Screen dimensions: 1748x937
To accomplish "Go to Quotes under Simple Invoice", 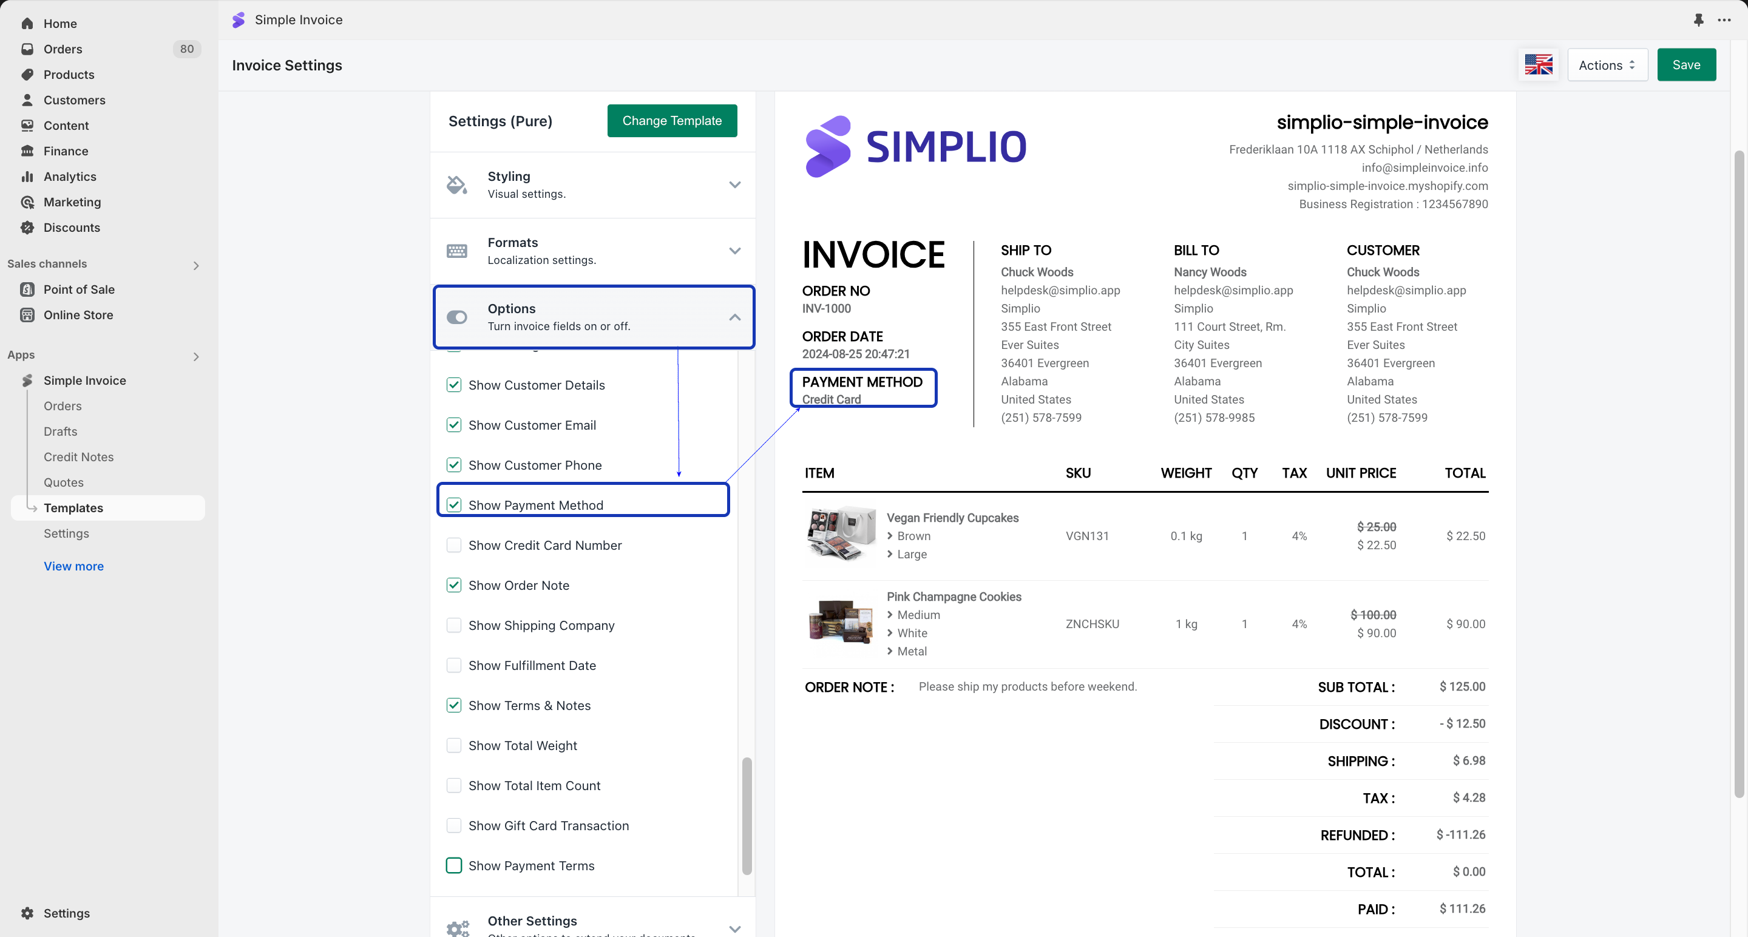I will (64, 482).
